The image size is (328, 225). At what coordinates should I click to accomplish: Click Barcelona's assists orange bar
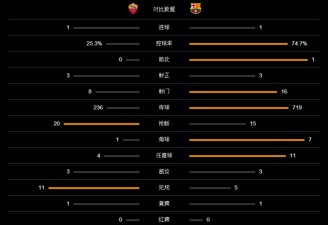pyautogui.click(x=249, y=60)
